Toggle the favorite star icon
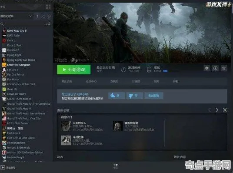The image size is (233, 173). click(x=224, y=68)
